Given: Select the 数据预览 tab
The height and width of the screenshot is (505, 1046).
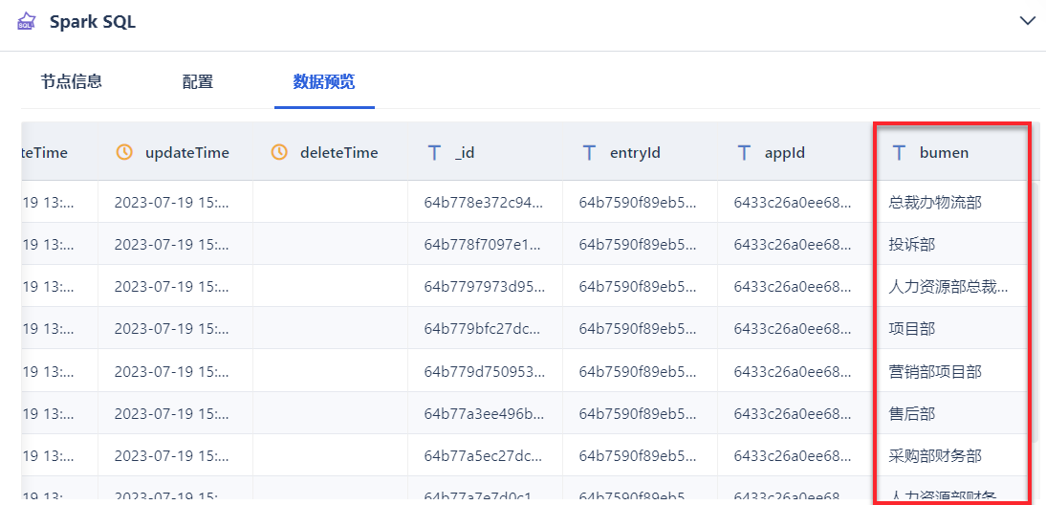Looking at the screenshot, I should (324, 82).
